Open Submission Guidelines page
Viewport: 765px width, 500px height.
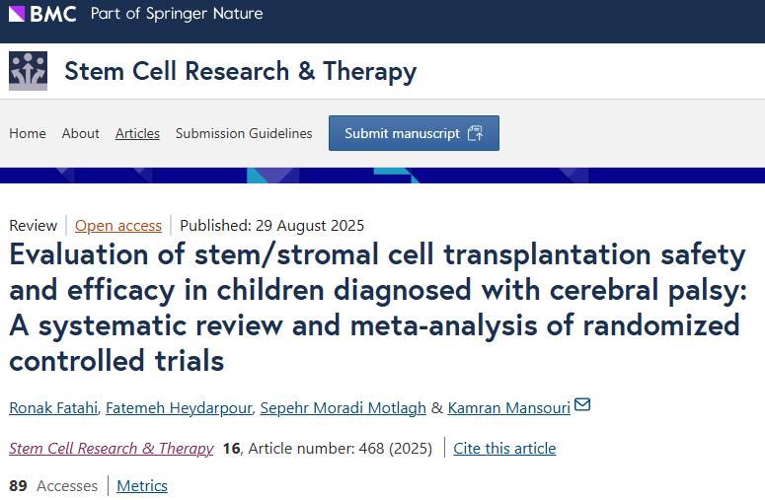point(244,133)
